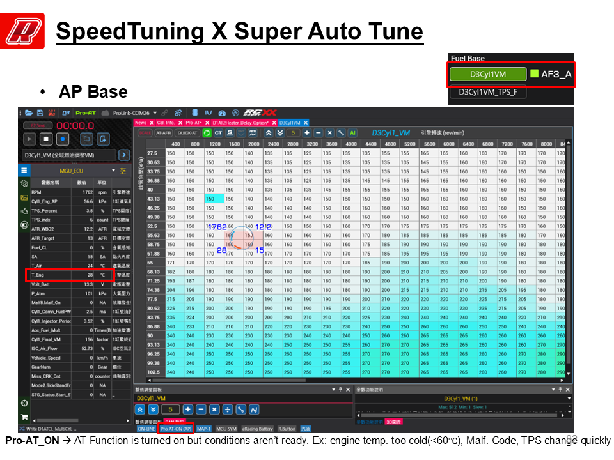Image resolution: width=614 pixels, height=460 pixels.
Task: Toggle the green refresh auto-tune icon
Action: point(207,133)
